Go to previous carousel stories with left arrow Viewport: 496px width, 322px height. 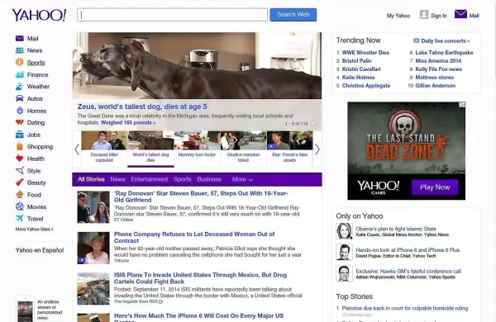pos(77,149)
